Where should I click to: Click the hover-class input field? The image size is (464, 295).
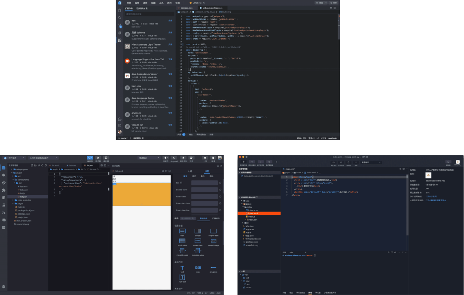[205, 197]
